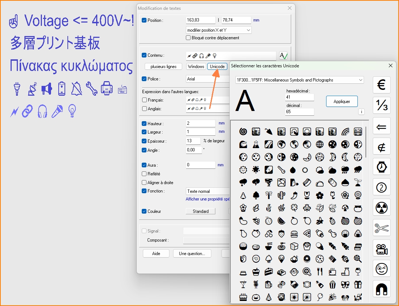This screenshot has width=399, height=306.
Task: Tick the Bloqué contre déplacement checkbox
Action: coord(188,38)
